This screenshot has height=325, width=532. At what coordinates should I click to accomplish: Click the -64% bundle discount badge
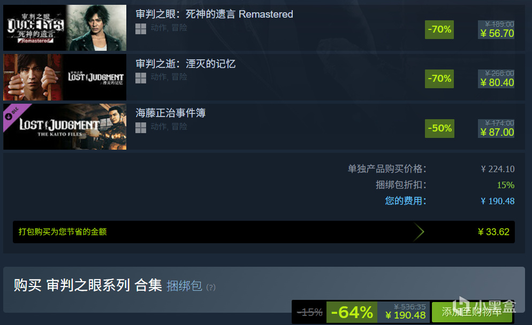point(352,312)
